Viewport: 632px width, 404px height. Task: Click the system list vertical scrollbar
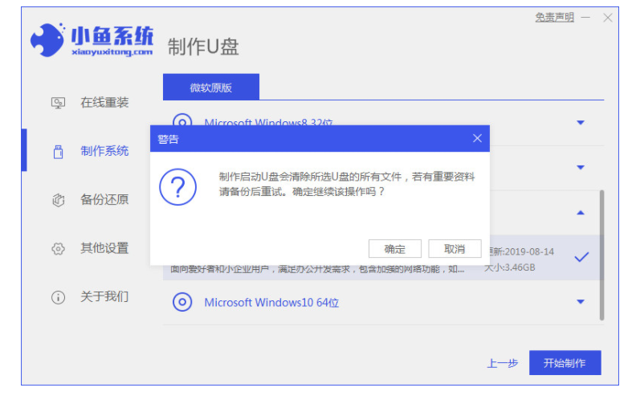coord(601,255)
